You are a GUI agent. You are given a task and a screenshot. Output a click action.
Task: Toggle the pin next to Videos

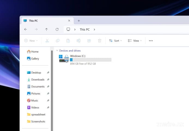(x=48, y=108)
